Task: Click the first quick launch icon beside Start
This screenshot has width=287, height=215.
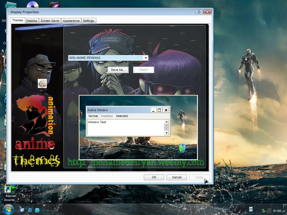Action: click(x=22, y=210)
